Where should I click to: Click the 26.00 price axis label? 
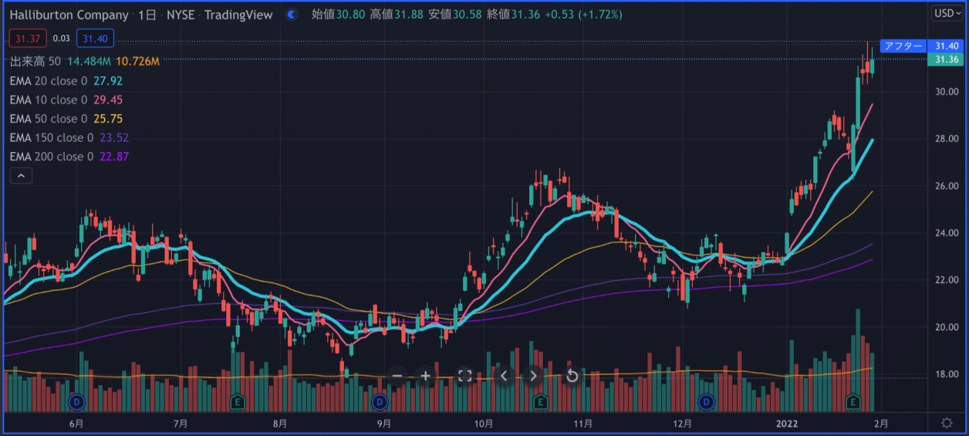946,186
